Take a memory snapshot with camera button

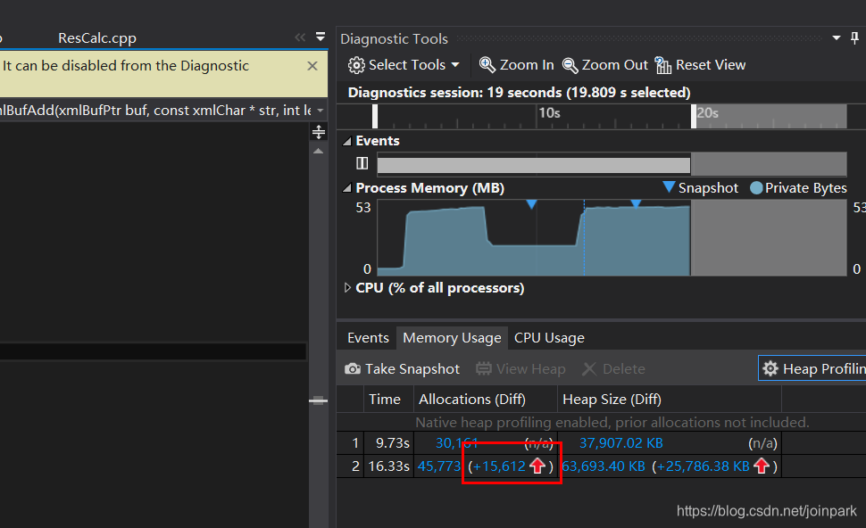(402, 368)
